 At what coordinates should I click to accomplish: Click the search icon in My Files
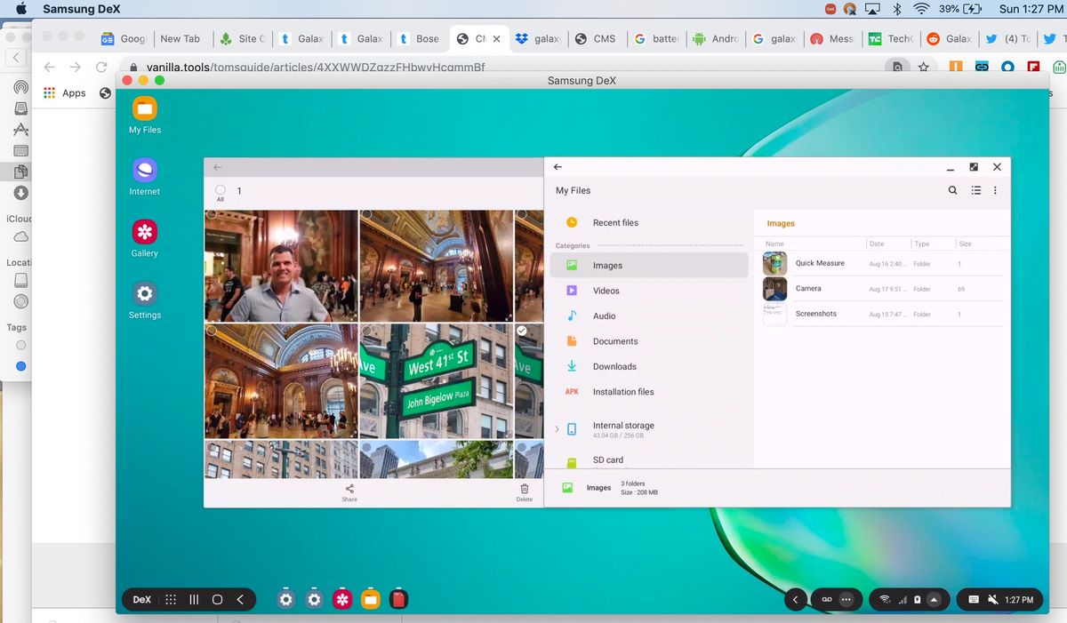coord(952,190)
